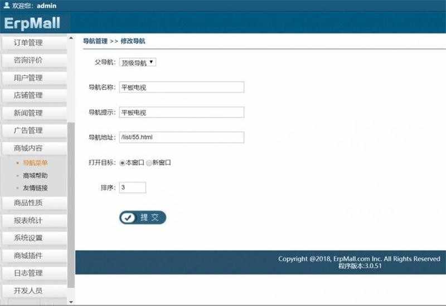Screen dimensions: 446x306
Task: Click the Copyright @2018 ErpMall.com footer text
Action: tap(359, 259)
